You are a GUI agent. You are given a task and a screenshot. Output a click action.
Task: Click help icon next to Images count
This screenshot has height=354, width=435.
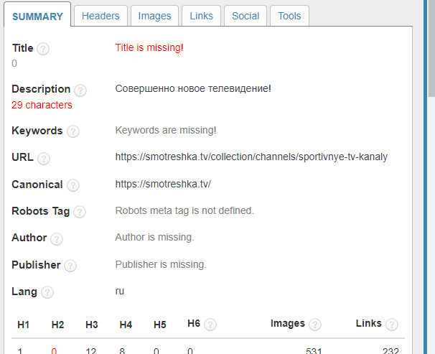click(314, 325)
